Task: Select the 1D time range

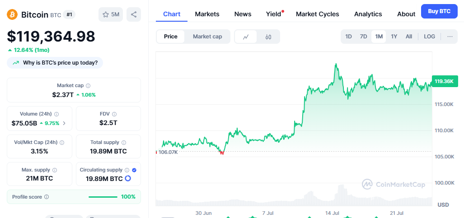Action: click(349, 37)
